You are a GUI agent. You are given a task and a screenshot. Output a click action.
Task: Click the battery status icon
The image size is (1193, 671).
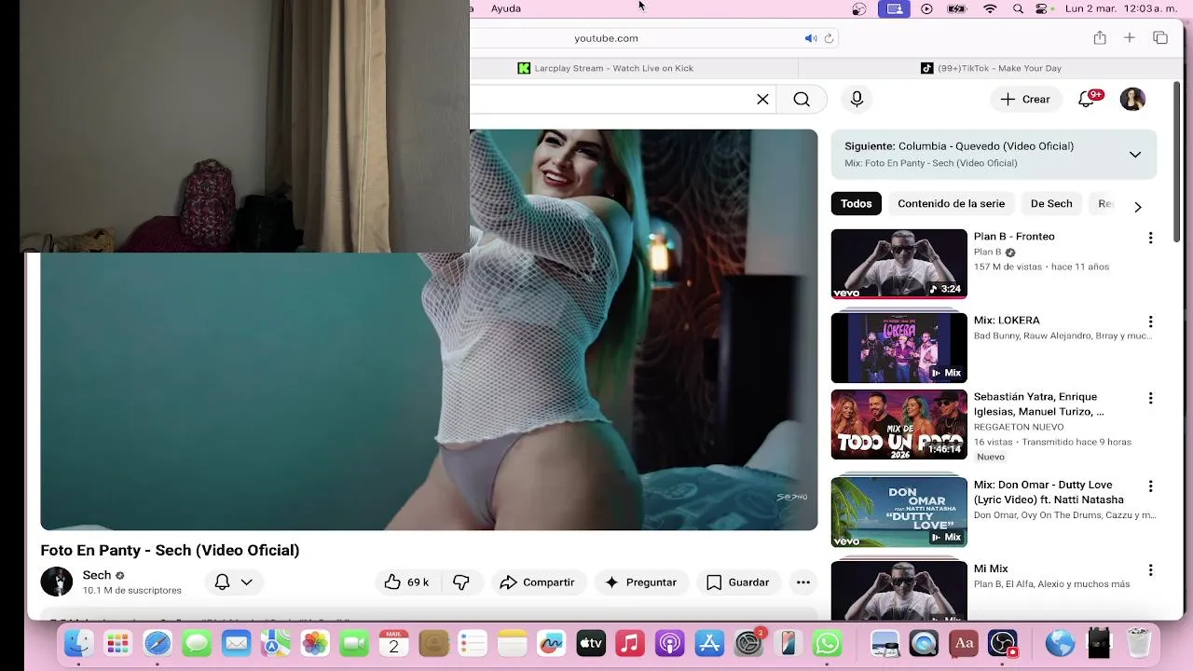coord(957,8)
